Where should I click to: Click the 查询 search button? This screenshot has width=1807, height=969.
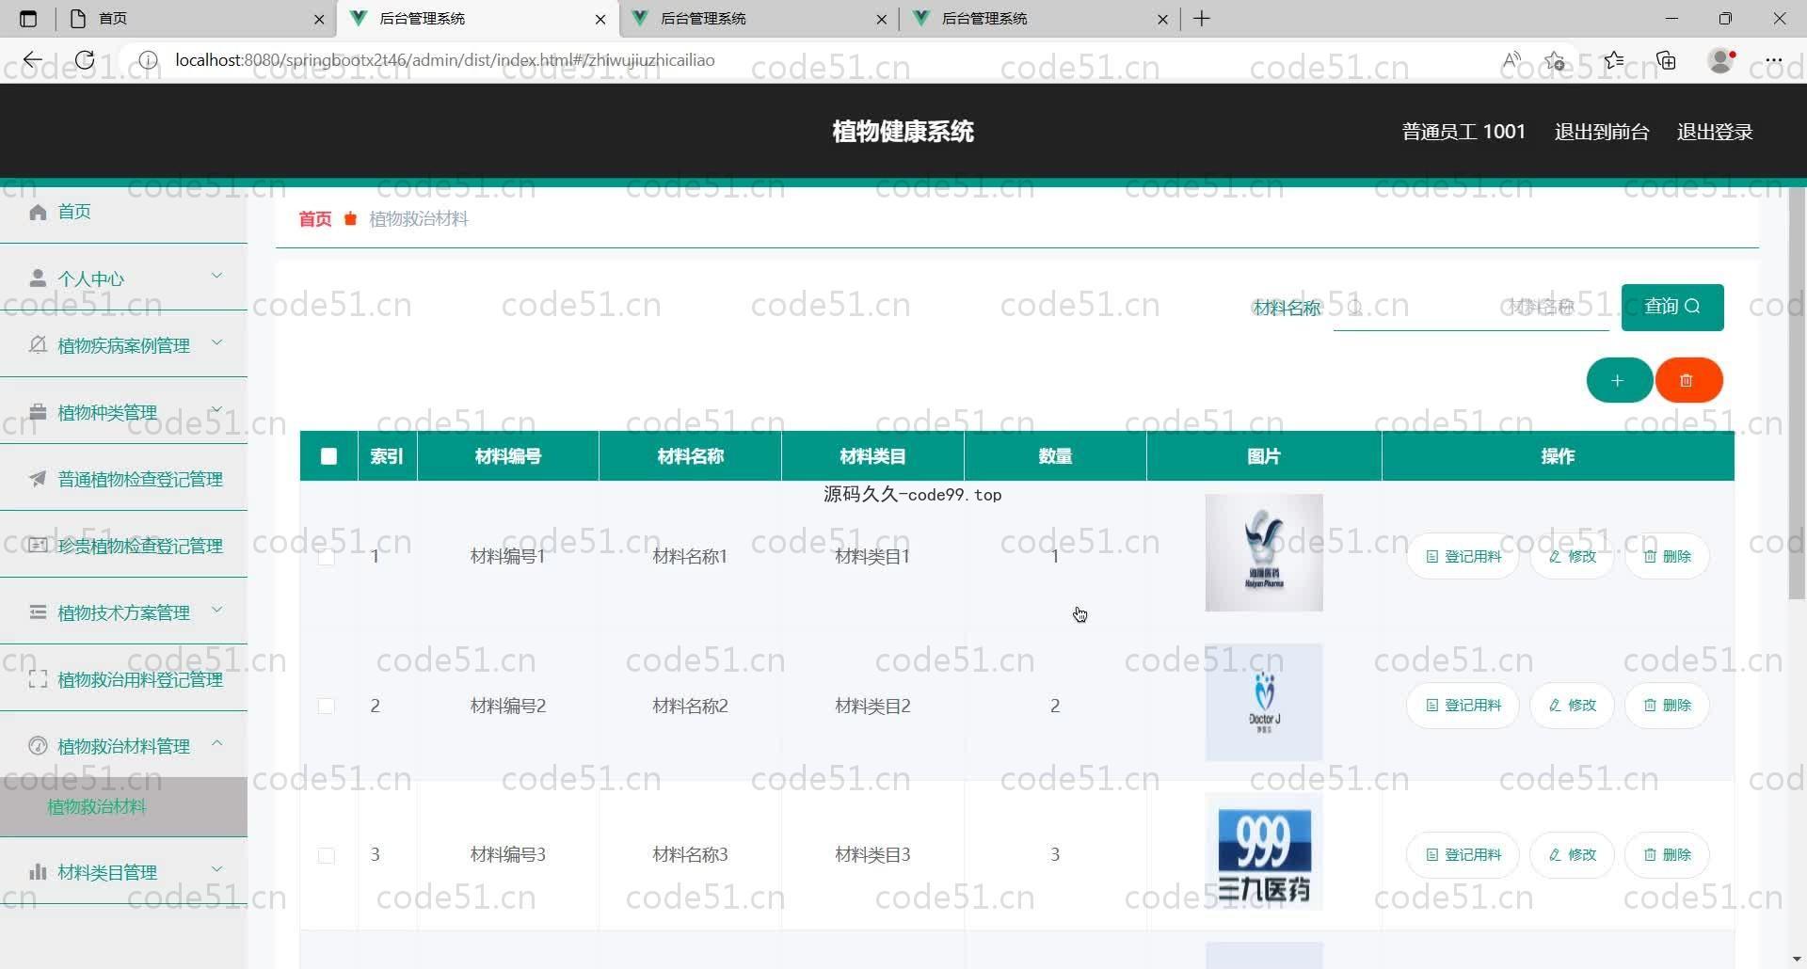pyautogui.click(x=1672, y=307)
